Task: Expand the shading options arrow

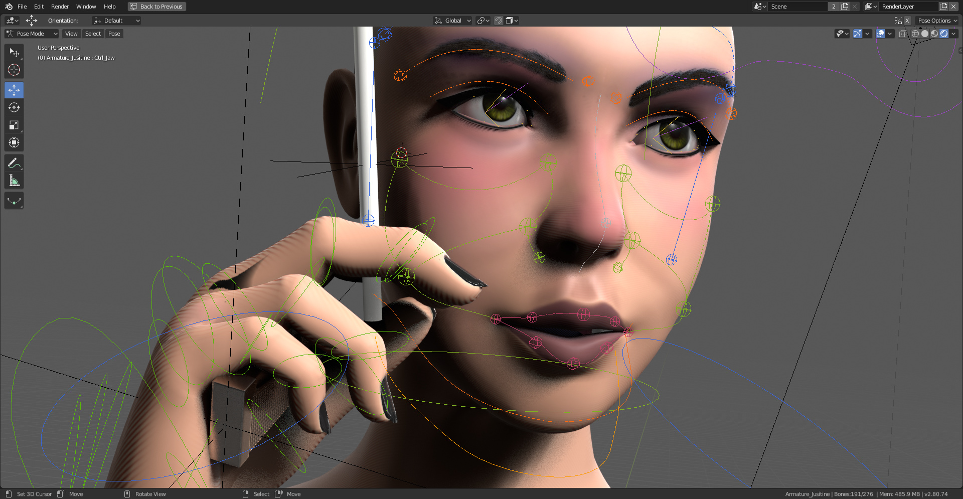Action: point(953,34)
